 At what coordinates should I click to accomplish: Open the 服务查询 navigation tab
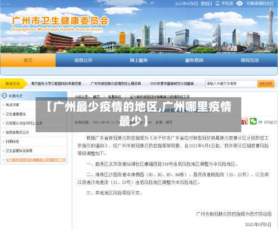(x=194, y=60)
